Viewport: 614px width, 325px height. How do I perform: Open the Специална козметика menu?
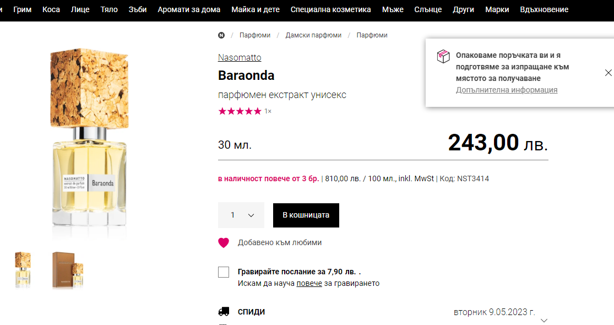(331, 9)
